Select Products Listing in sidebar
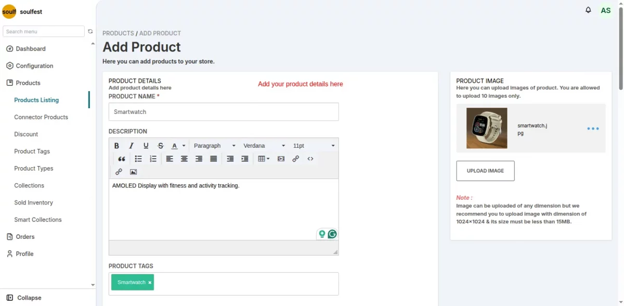The width and height of the screenshot is (624, 306). click(36, 100)
